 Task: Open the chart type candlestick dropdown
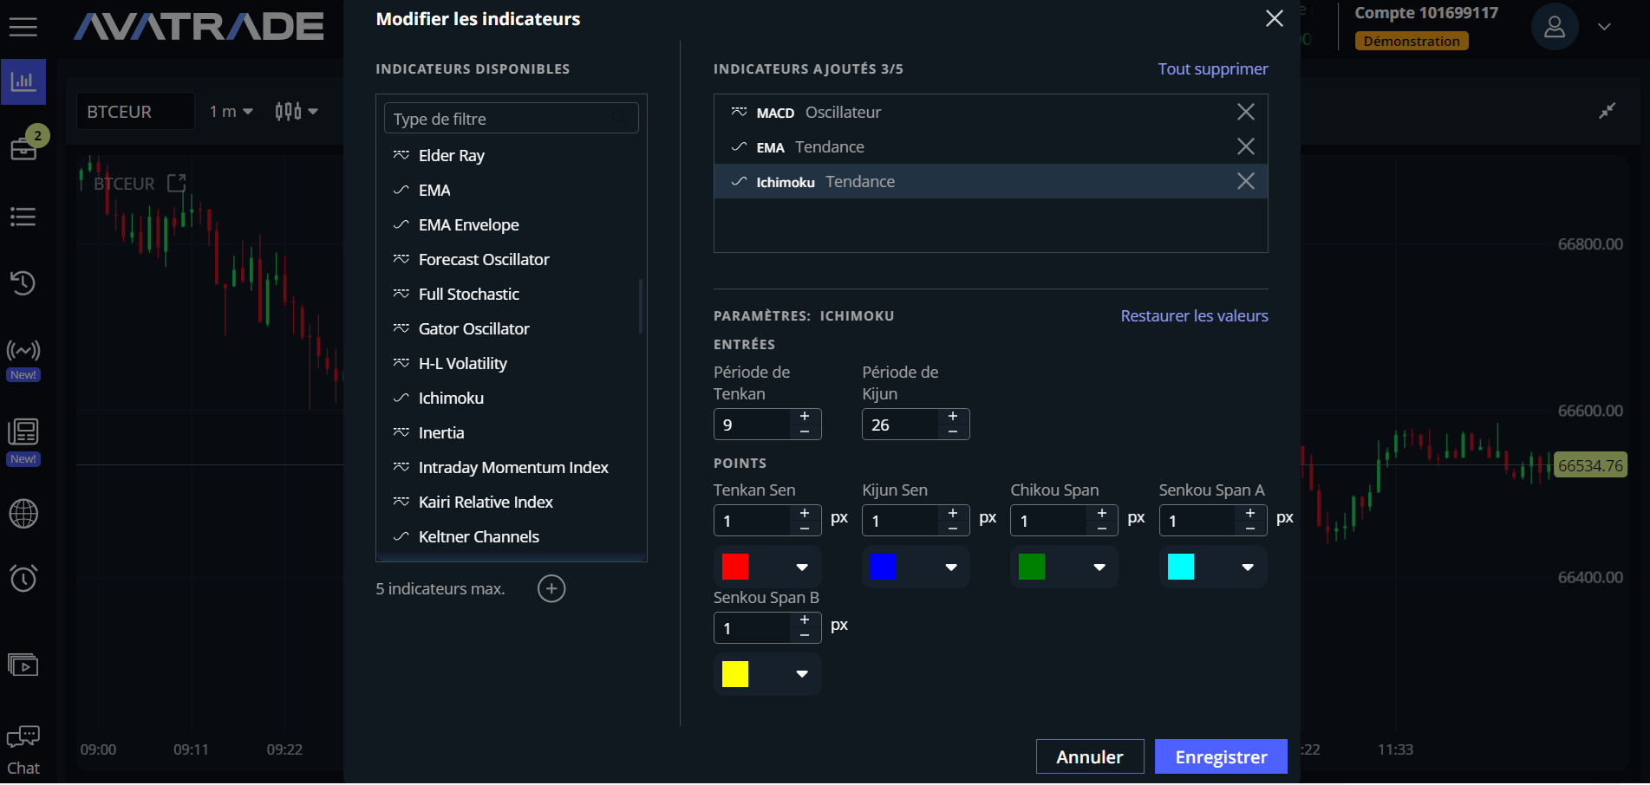[x=297, y=112]
